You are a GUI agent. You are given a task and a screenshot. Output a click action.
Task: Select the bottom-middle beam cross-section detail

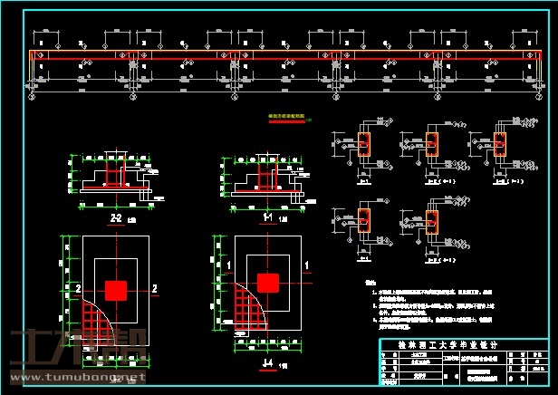(x=432, y=222)
